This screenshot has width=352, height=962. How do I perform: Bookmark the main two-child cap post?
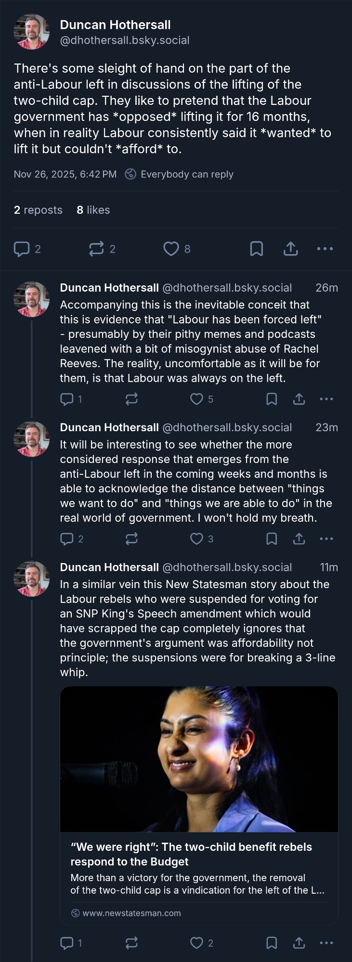tap(257, 249)
